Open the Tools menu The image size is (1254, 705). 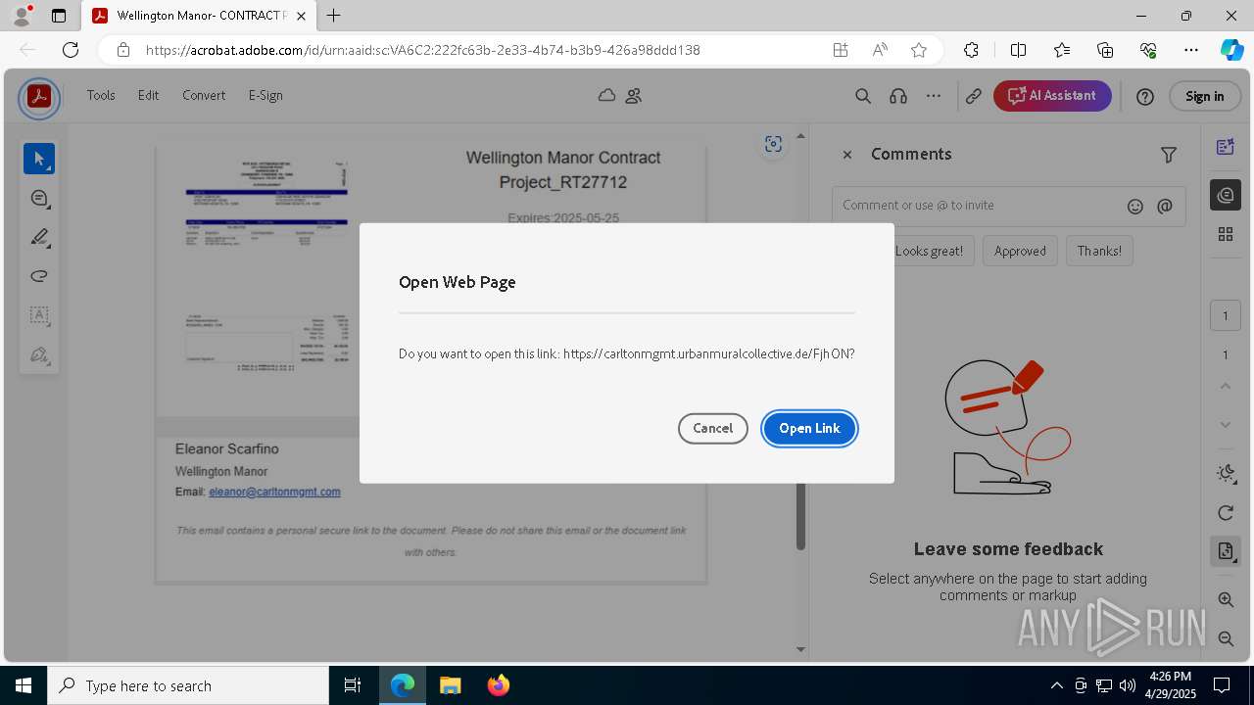(101, 95)
